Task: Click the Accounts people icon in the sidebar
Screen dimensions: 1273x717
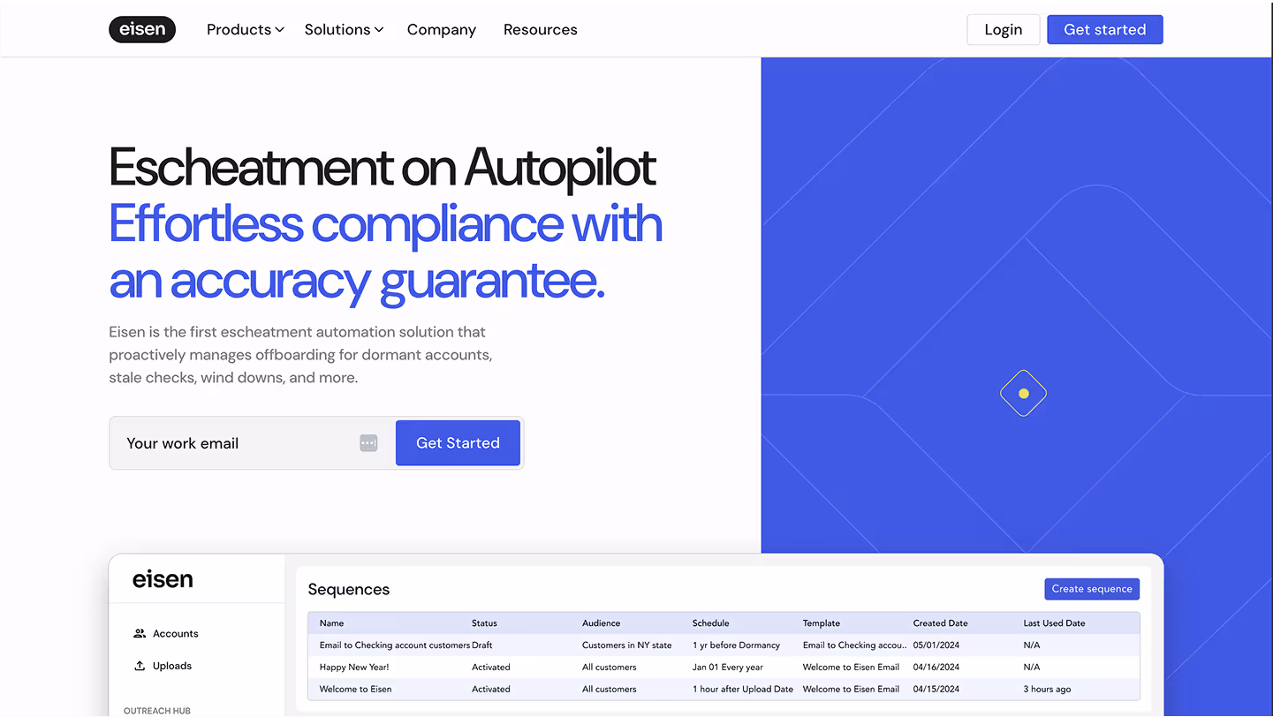Action: (140, 633)
